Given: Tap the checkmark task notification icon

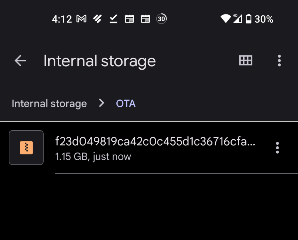Looking at the screenshot, I should coord(113,19).
